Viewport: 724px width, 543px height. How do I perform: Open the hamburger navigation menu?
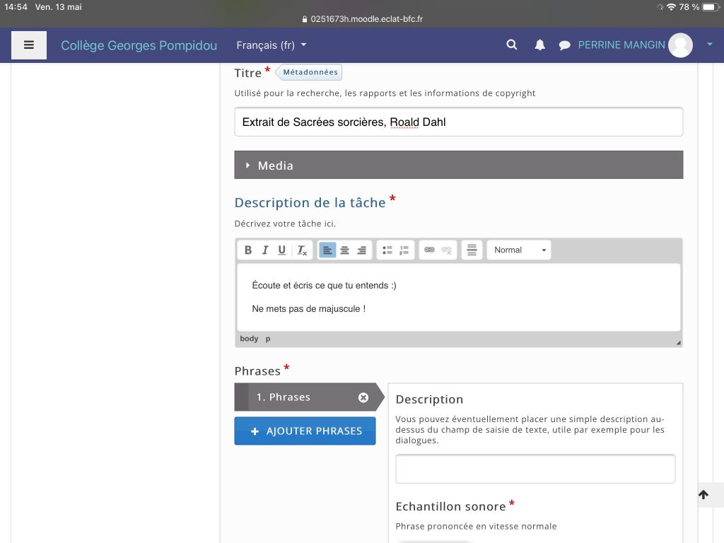click(x=28, y=45)
